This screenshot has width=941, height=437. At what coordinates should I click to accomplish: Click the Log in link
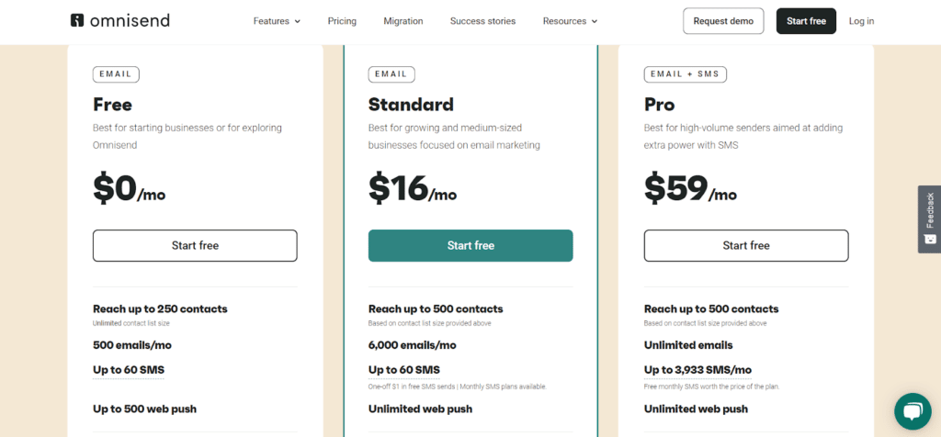(x=861, y=21)
